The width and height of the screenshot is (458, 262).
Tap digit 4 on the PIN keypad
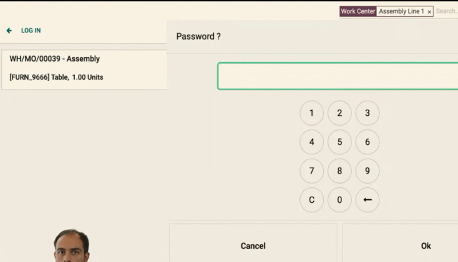click(x=311, y=142)
